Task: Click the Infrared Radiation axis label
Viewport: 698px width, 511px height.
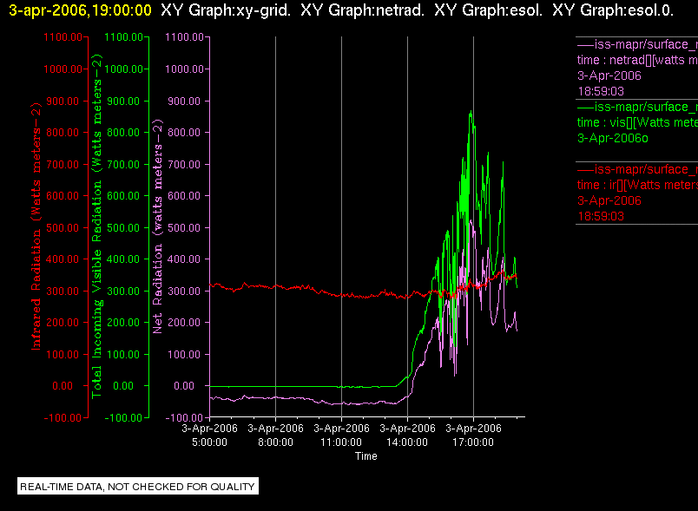Action: pyautogui.click(x=36, y=226)
